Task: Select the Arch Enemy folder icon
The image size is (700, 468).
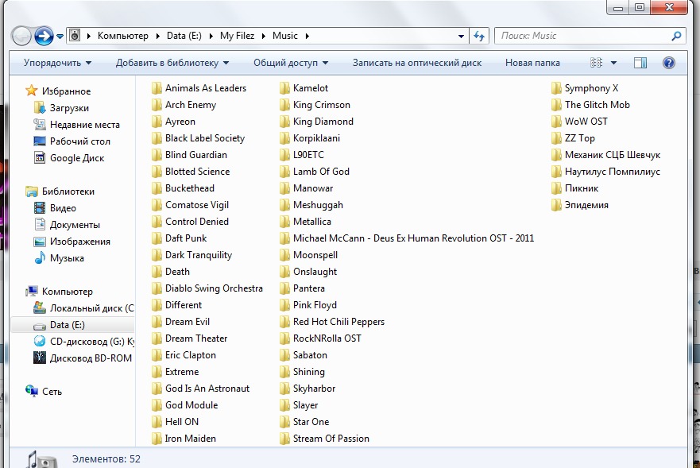Action: coord(157,105)
